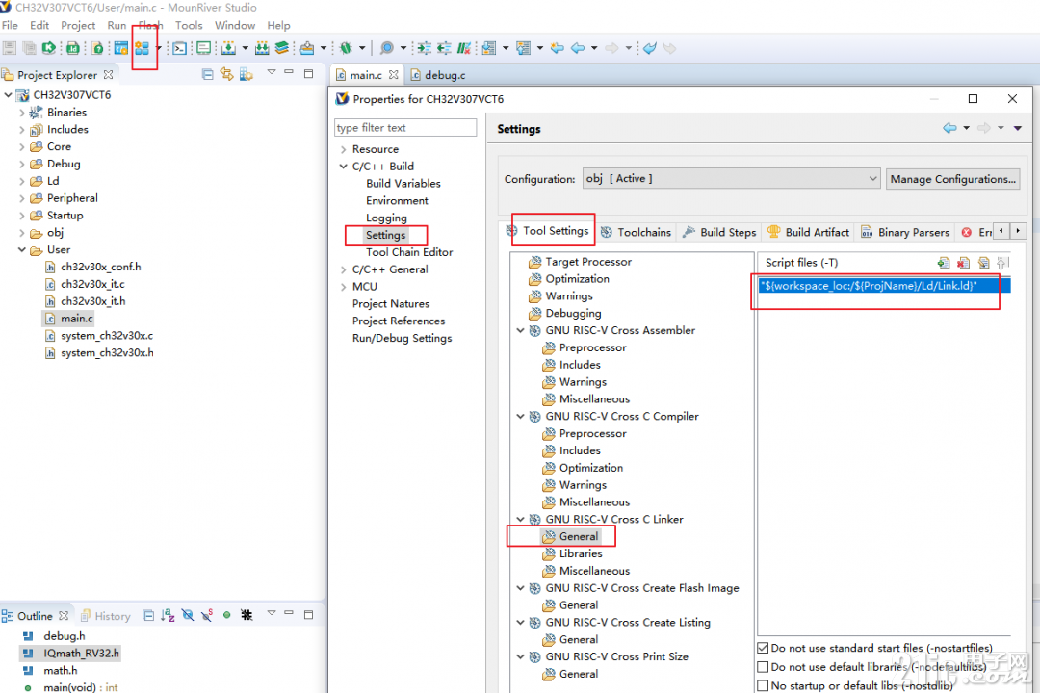Click the linker script 'ld' toolbar icon
The image size is (1040, 693).
pyautogui.click(x=73, y=48)
